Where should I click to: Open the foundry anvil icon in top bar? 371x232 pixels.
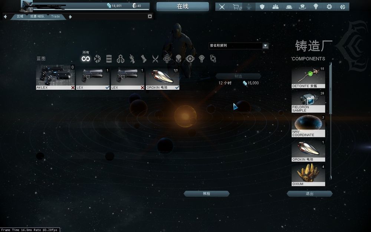pos(249,7)
